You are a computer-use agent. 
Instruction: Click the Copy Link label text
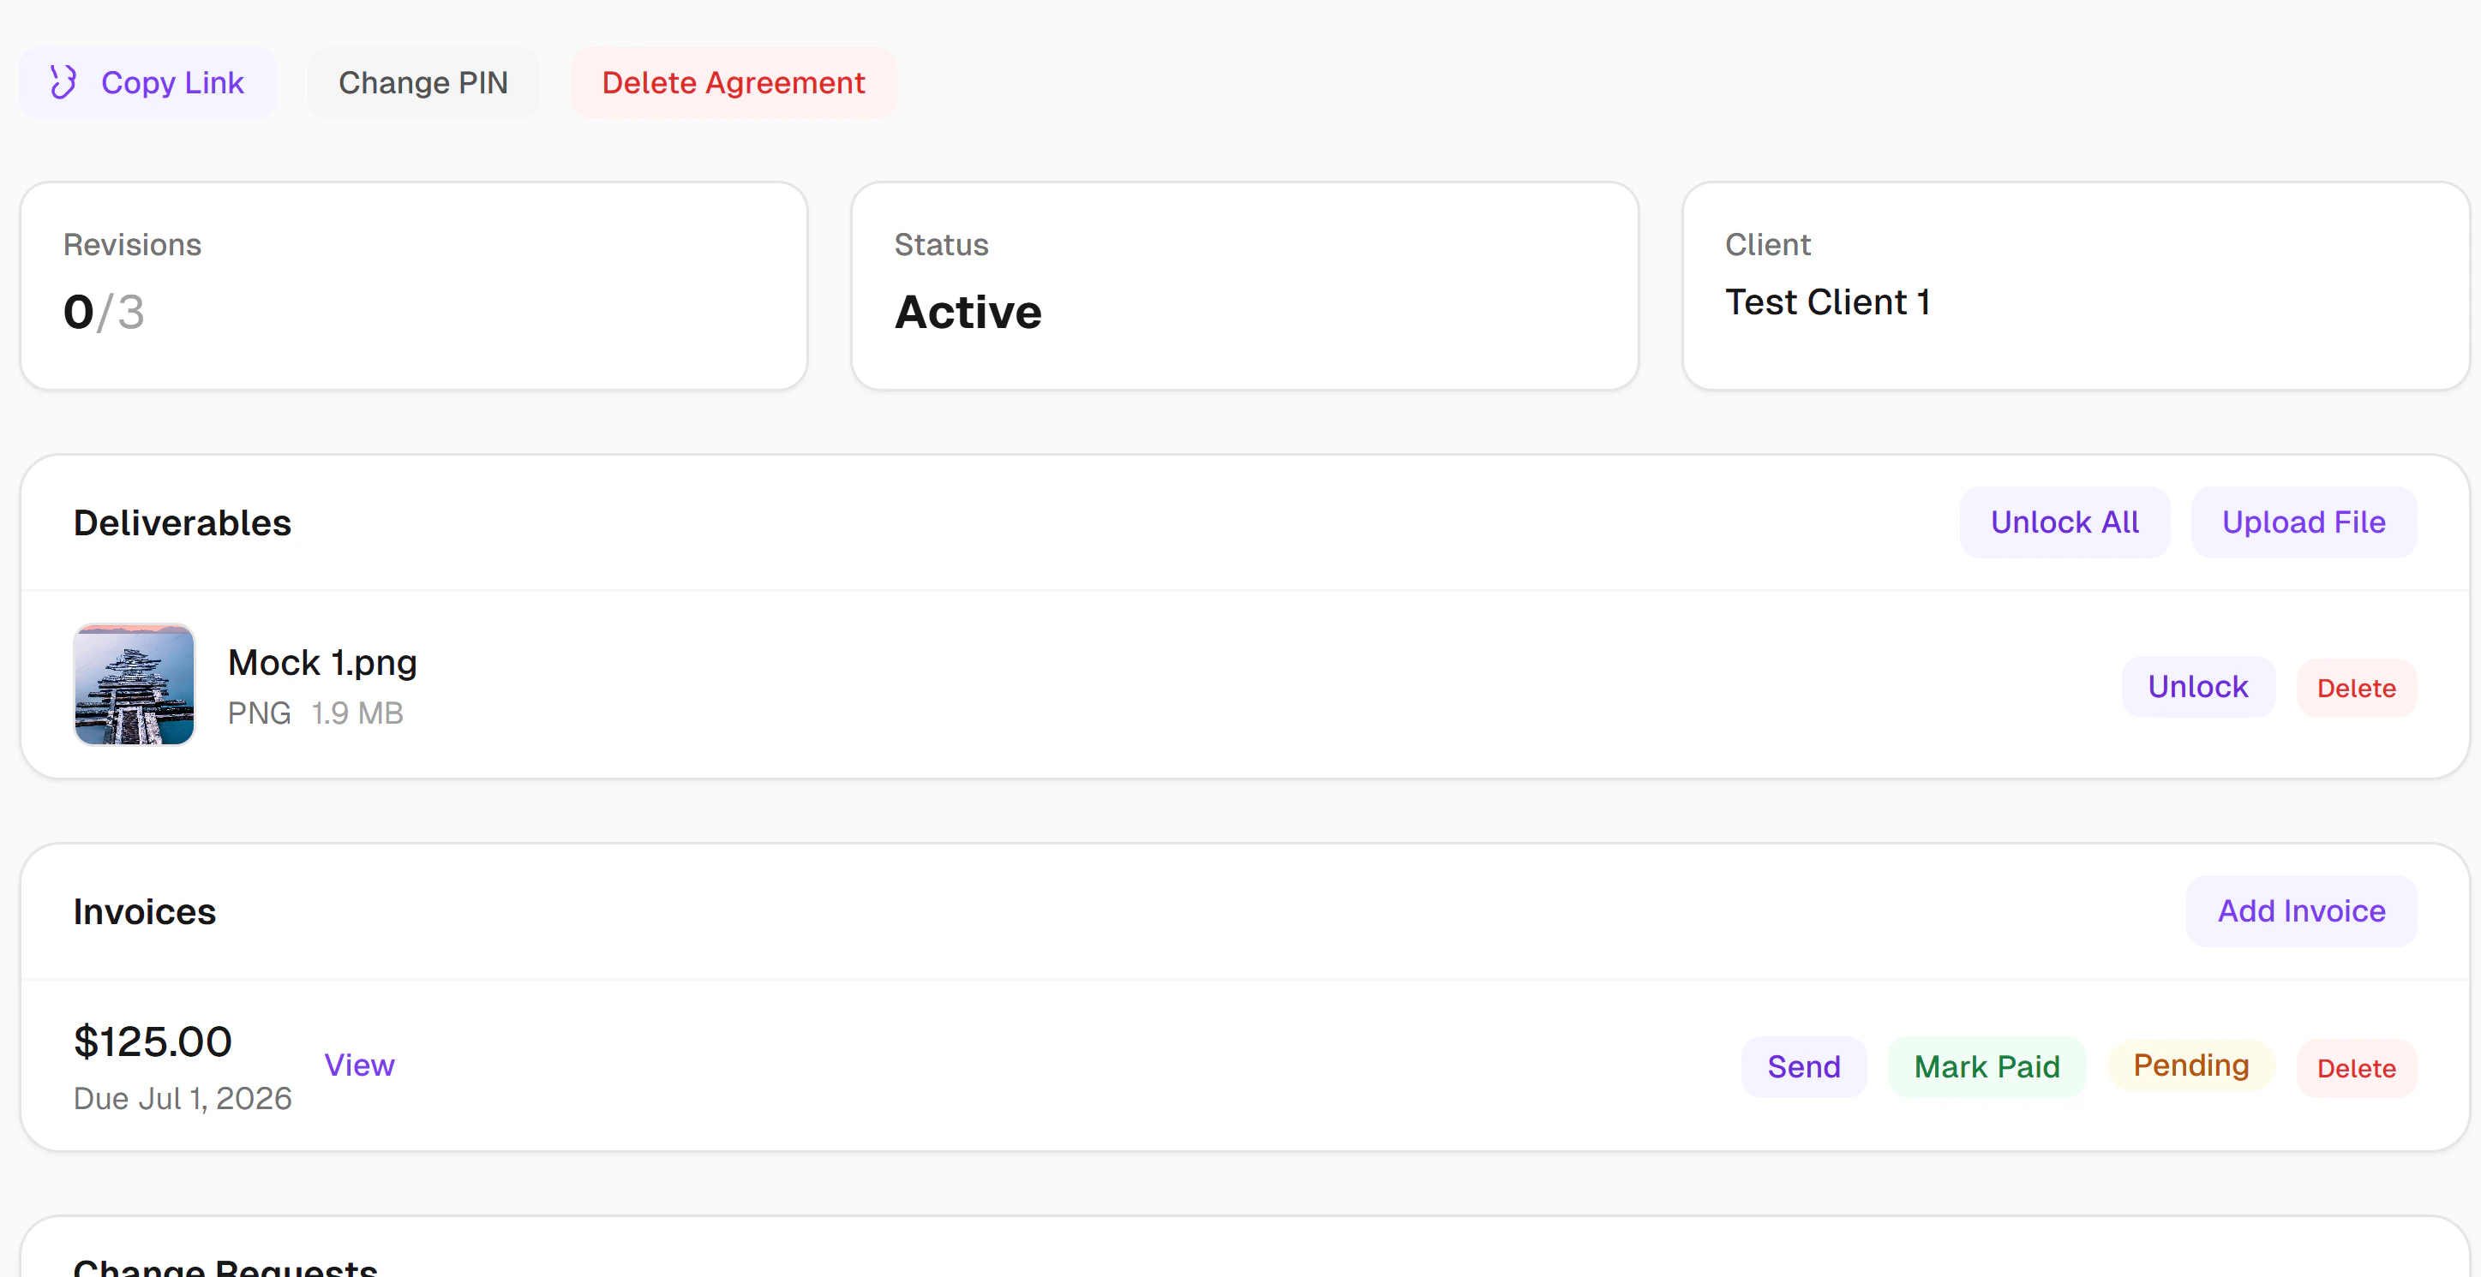[172, 83]
